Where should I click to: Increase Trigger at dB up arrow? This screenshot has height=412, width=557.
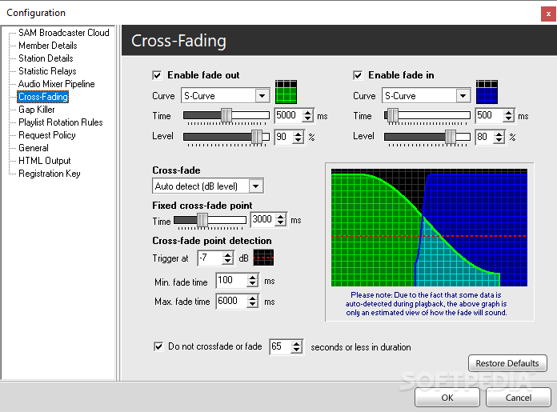coord(228,254)
